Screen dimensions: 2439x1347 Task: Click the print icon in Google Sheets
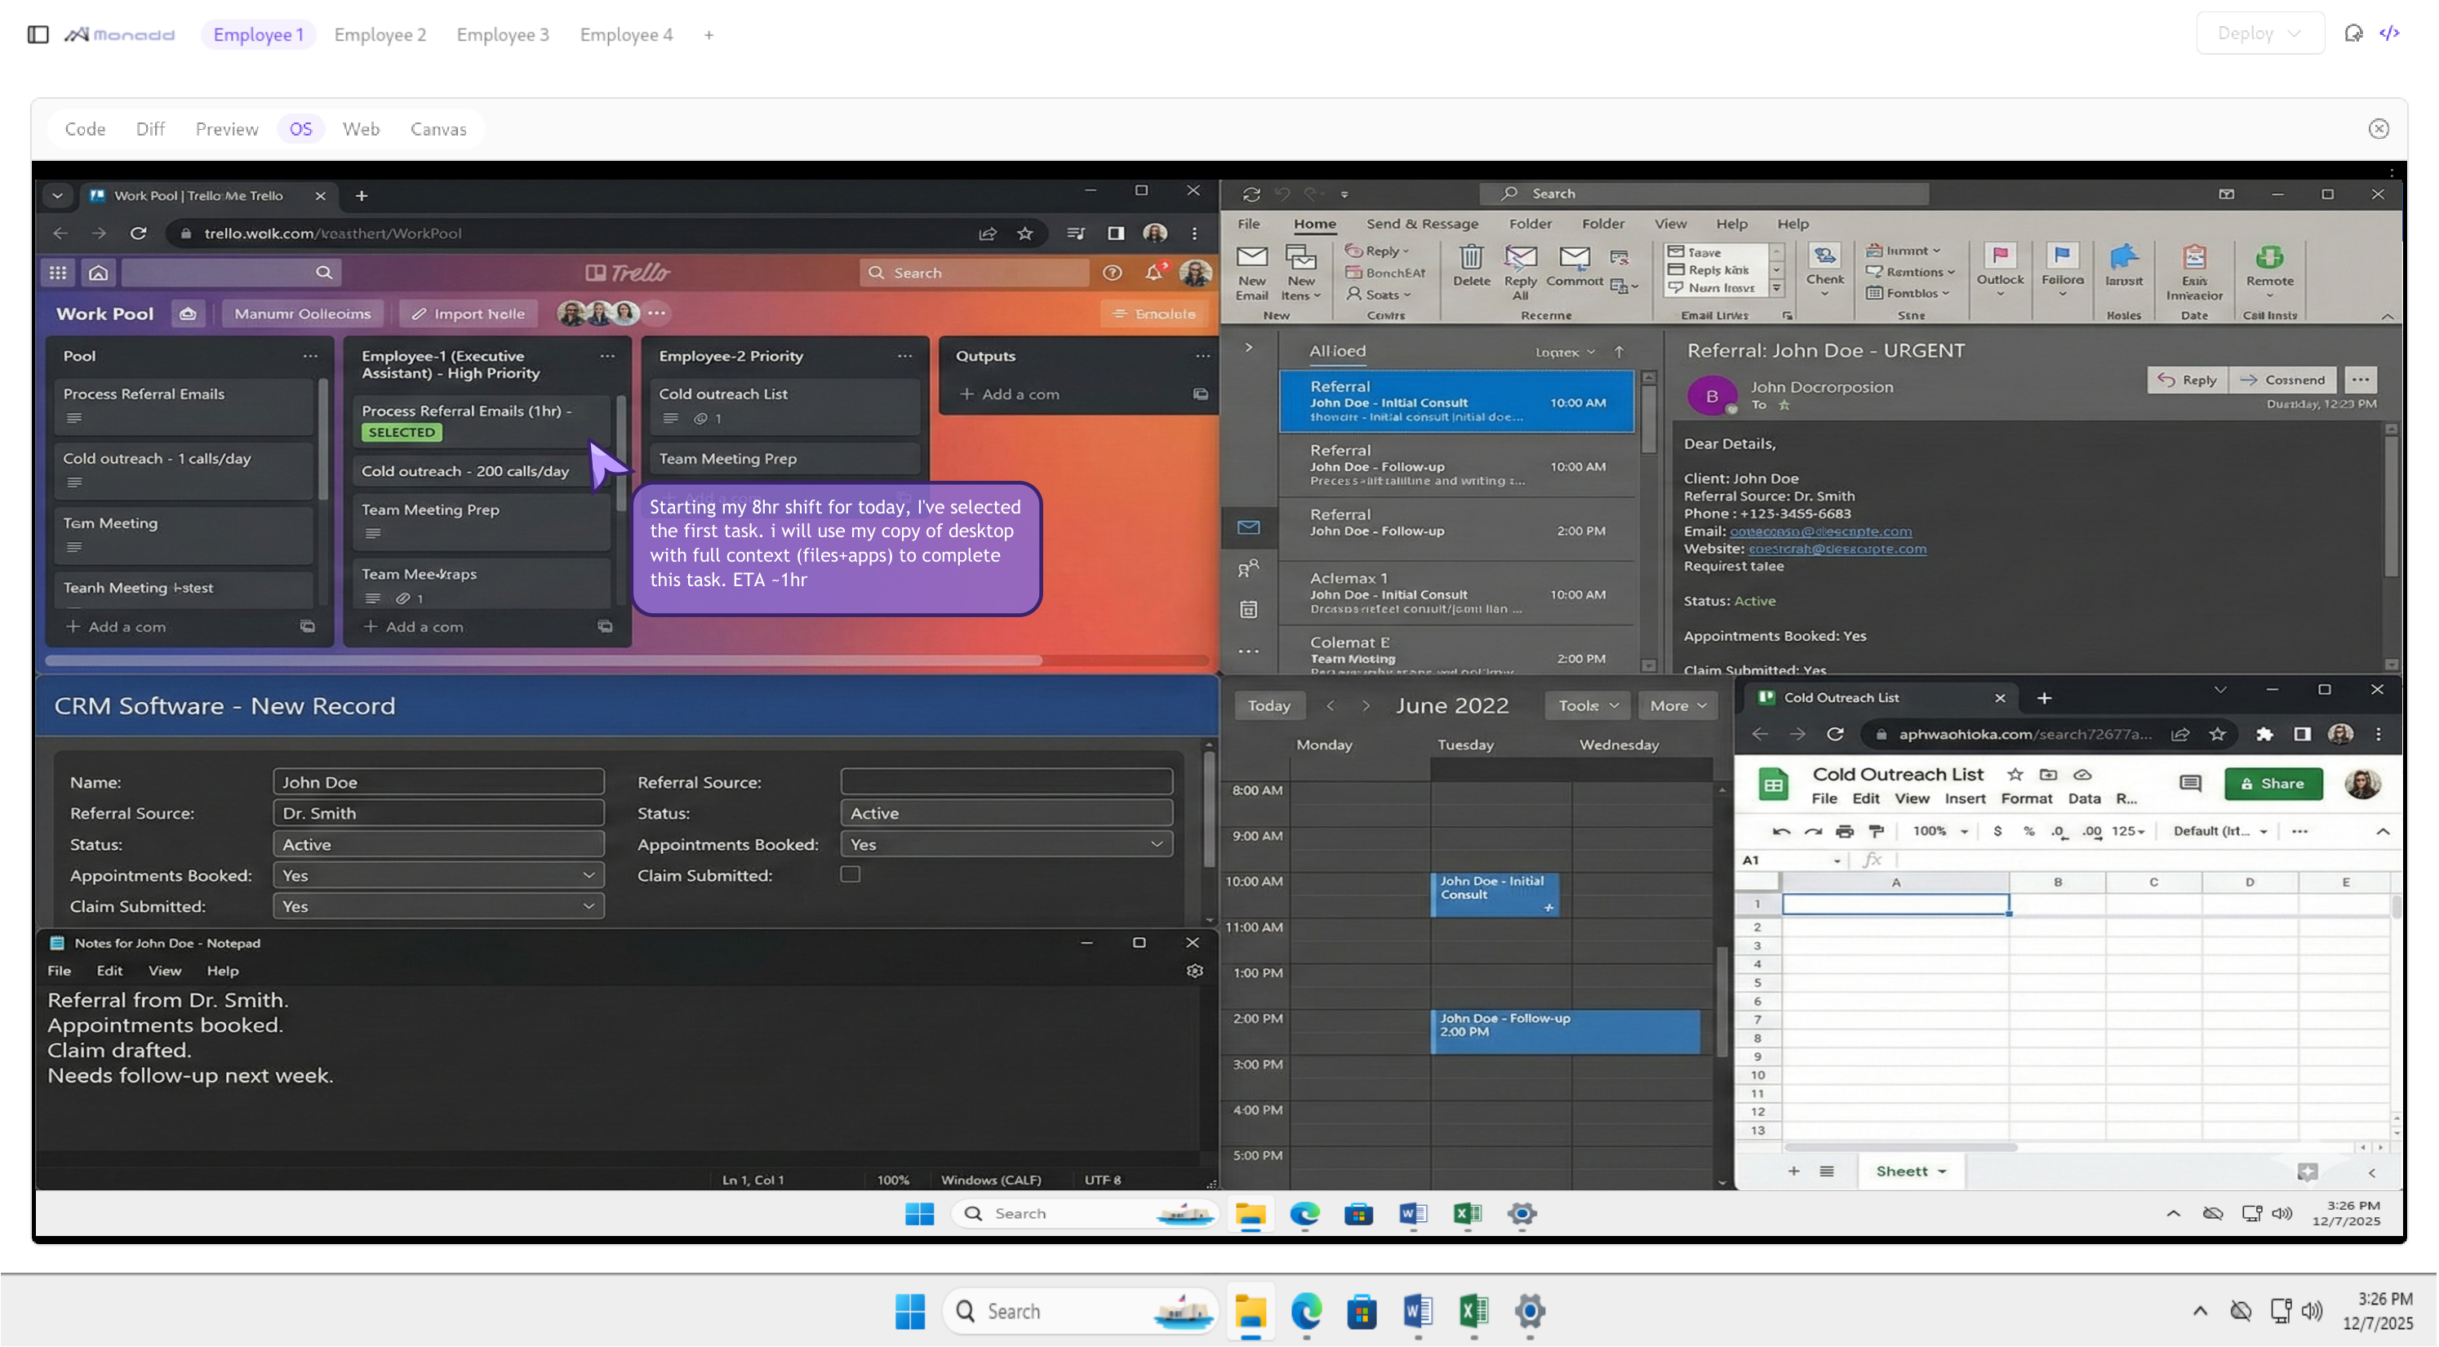1846,831
